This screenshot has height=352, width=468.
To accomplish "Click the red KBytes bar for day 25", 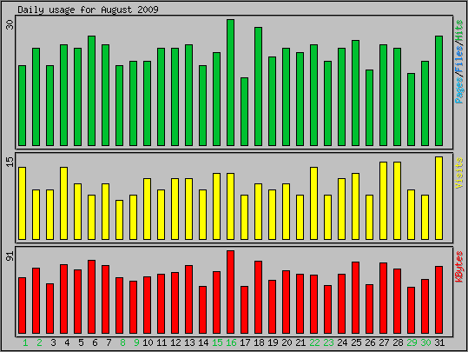I will coord(355,298).
